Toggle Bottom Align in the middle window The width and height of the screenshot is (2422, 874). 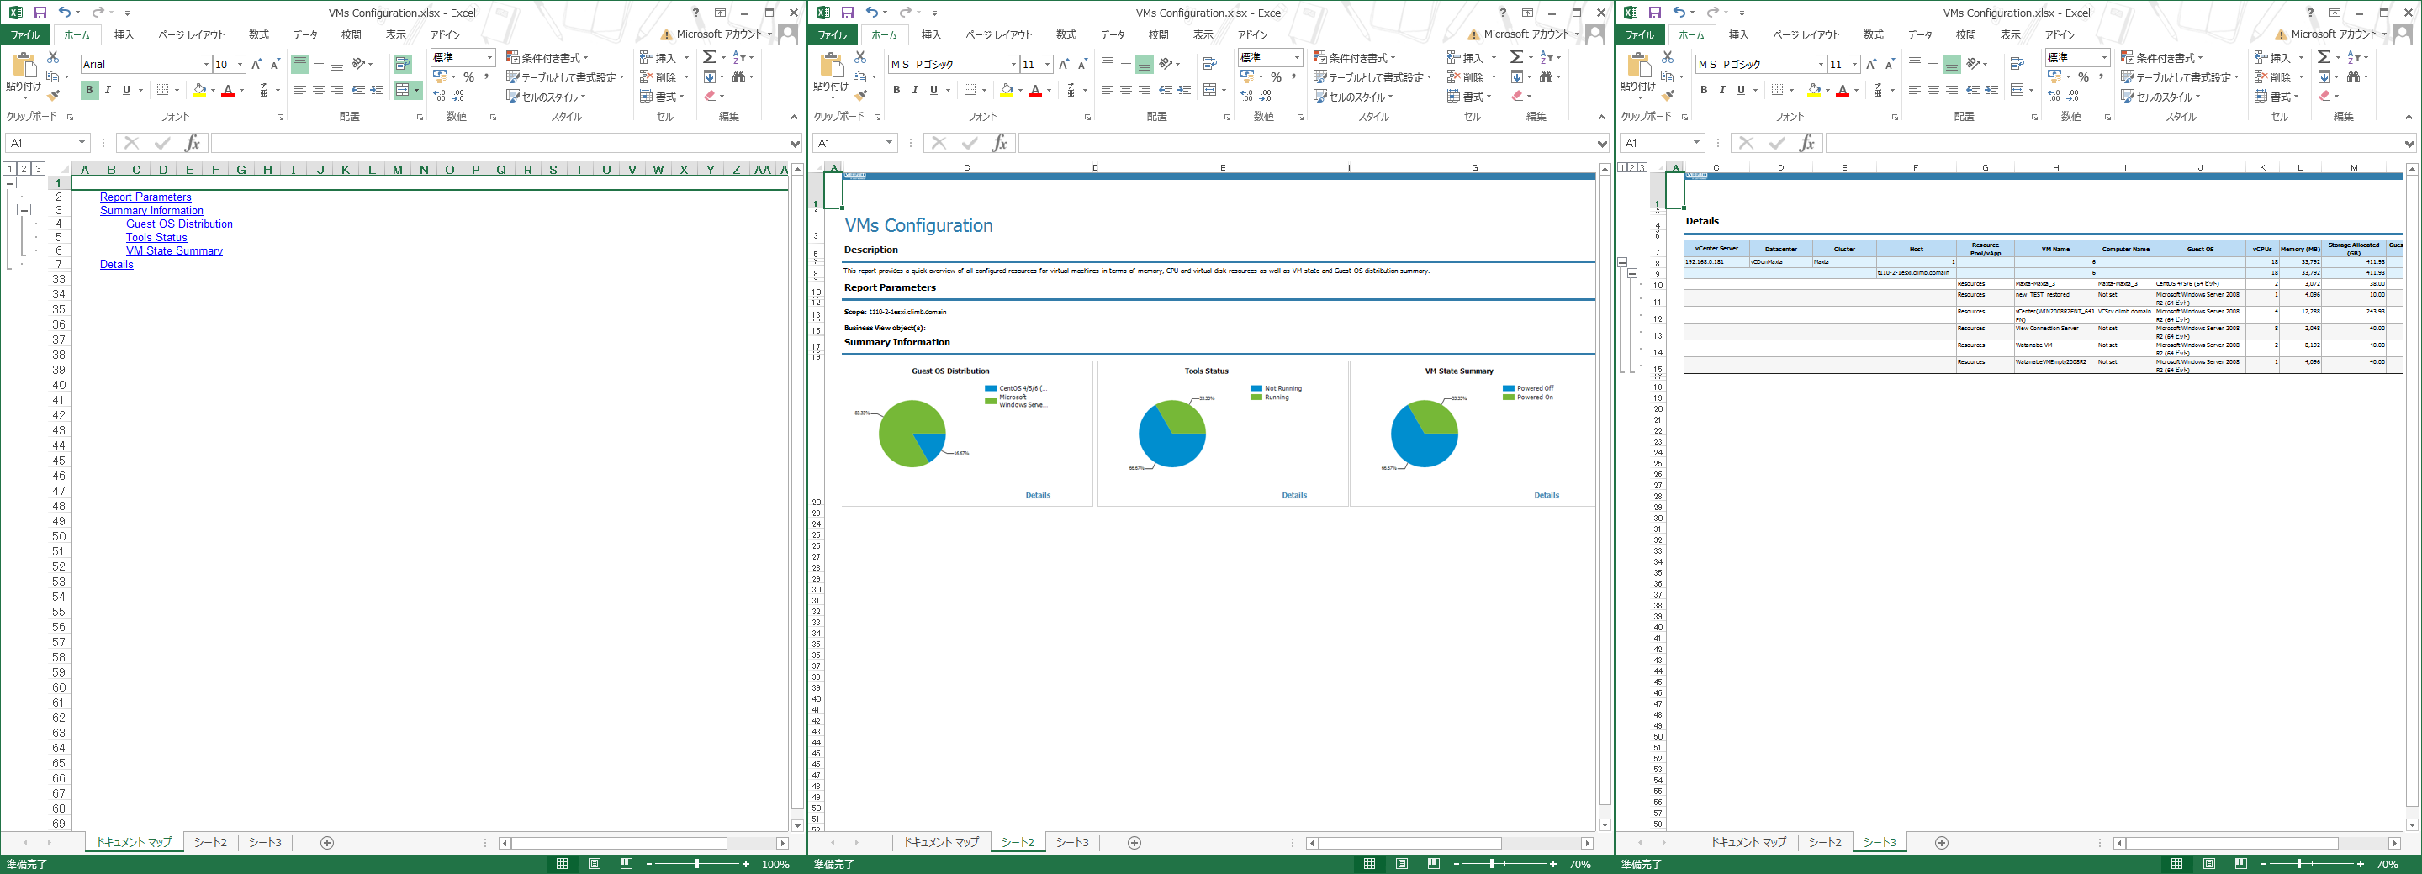1145,64
